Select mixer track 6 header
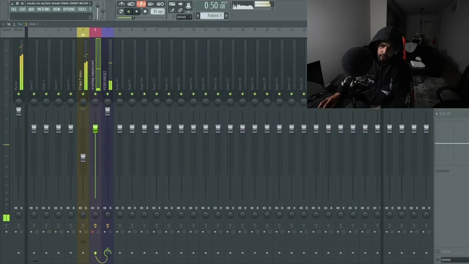 tap(95, 32)
